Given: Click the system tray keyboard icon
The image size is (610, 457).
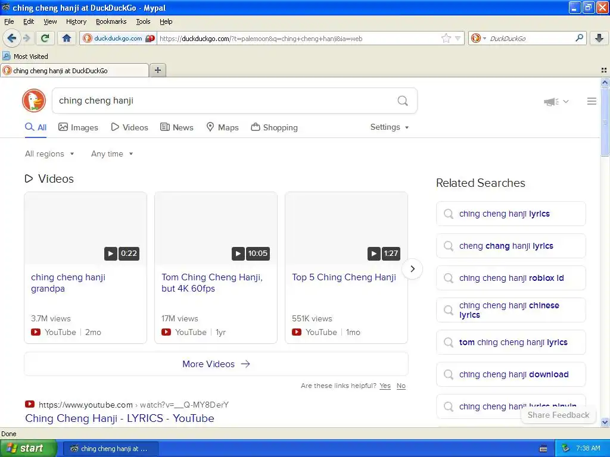Looking at the screenshot, I should coord(543,449).
